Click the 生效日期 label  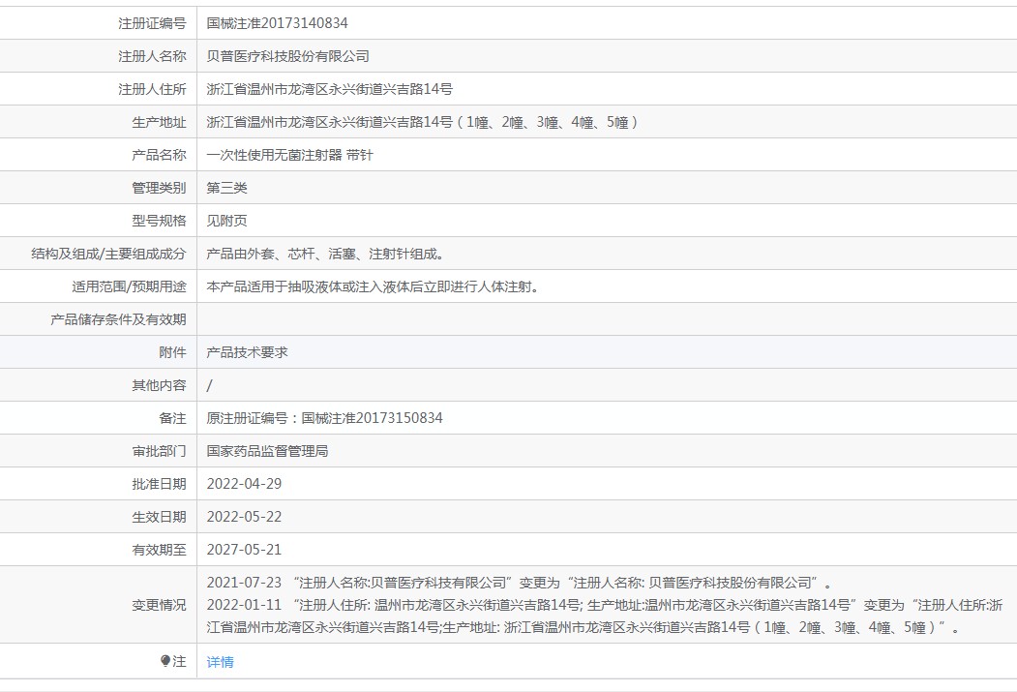pyautogui.click(x=159, y=517)
